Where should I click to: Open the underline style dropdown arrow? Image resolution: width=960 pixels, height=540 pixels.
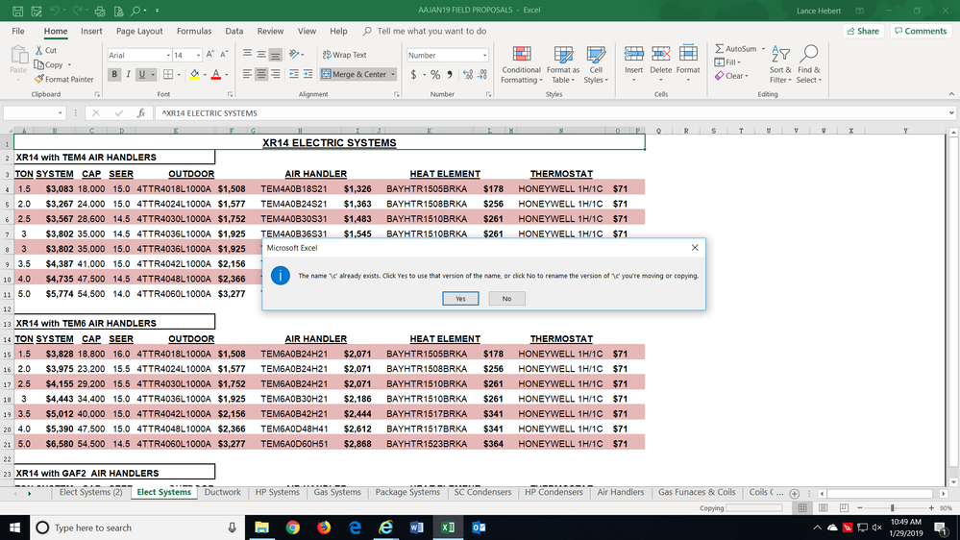[x=153, y=75]
